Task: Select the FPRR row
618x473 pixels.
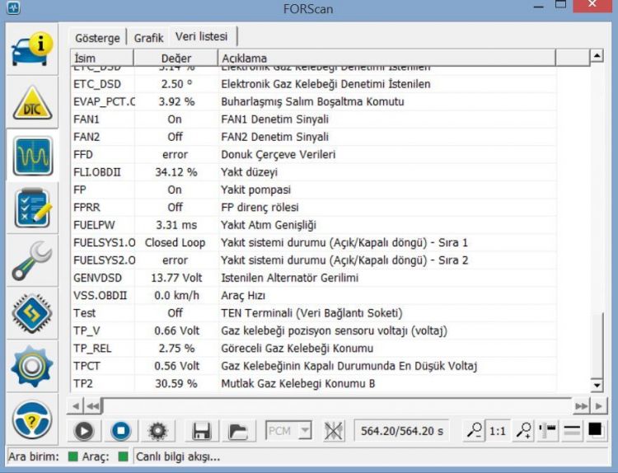Action: pos(313,208)
